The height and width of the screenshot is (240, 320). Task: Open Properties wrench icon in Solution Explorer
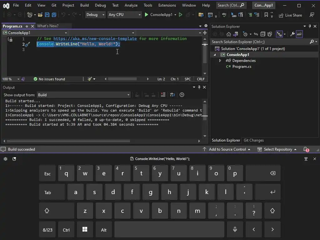[x=292, y=34]
